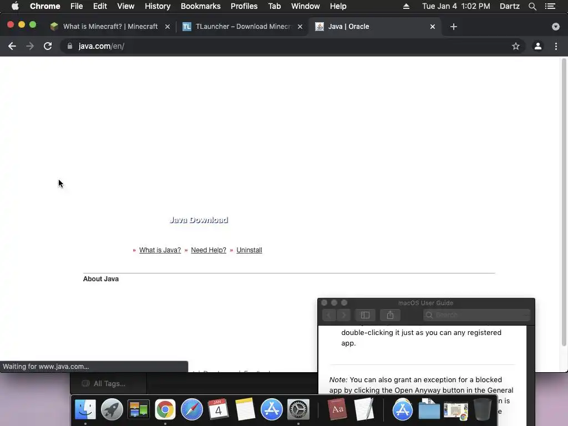Open Notes from the Dock
This screenshot has width=568, height=426.
[x=245, y=409]
